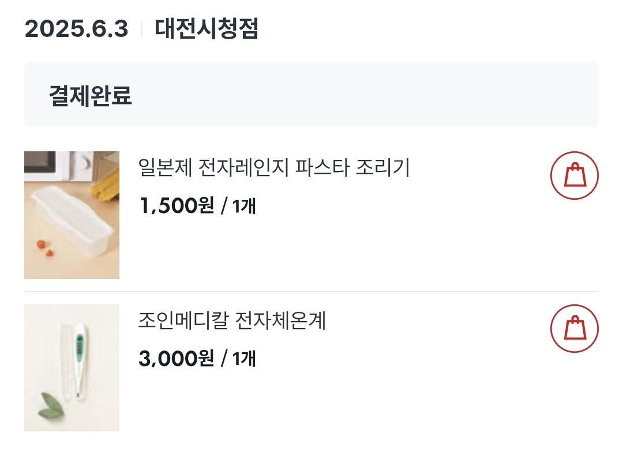Click the 결제완료 status label

(90, 95)
